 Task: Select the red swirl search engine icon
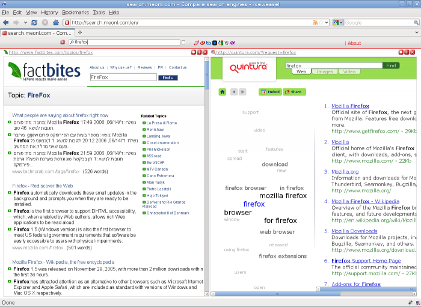click(x=197, y=43)
